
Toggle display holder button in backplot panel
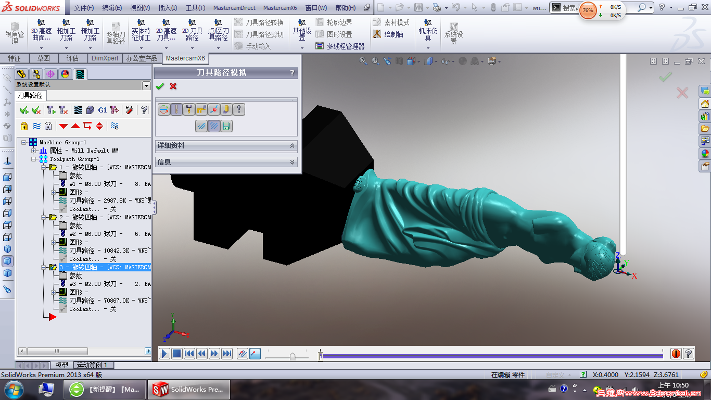[x=189, y=109]
